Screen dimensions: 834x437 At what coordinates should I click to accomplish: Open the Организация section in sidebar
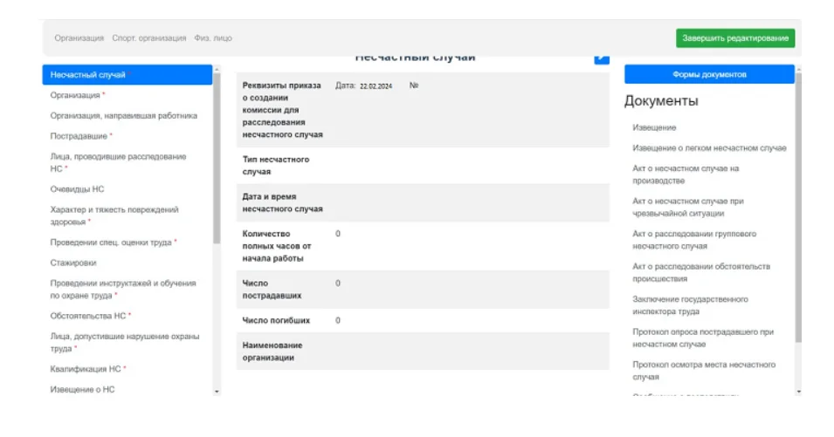pos(77,95)
